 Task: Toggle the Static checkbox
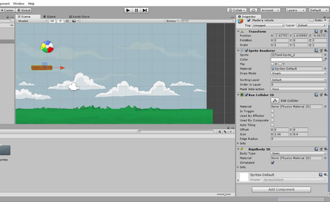tap(312, 20)
